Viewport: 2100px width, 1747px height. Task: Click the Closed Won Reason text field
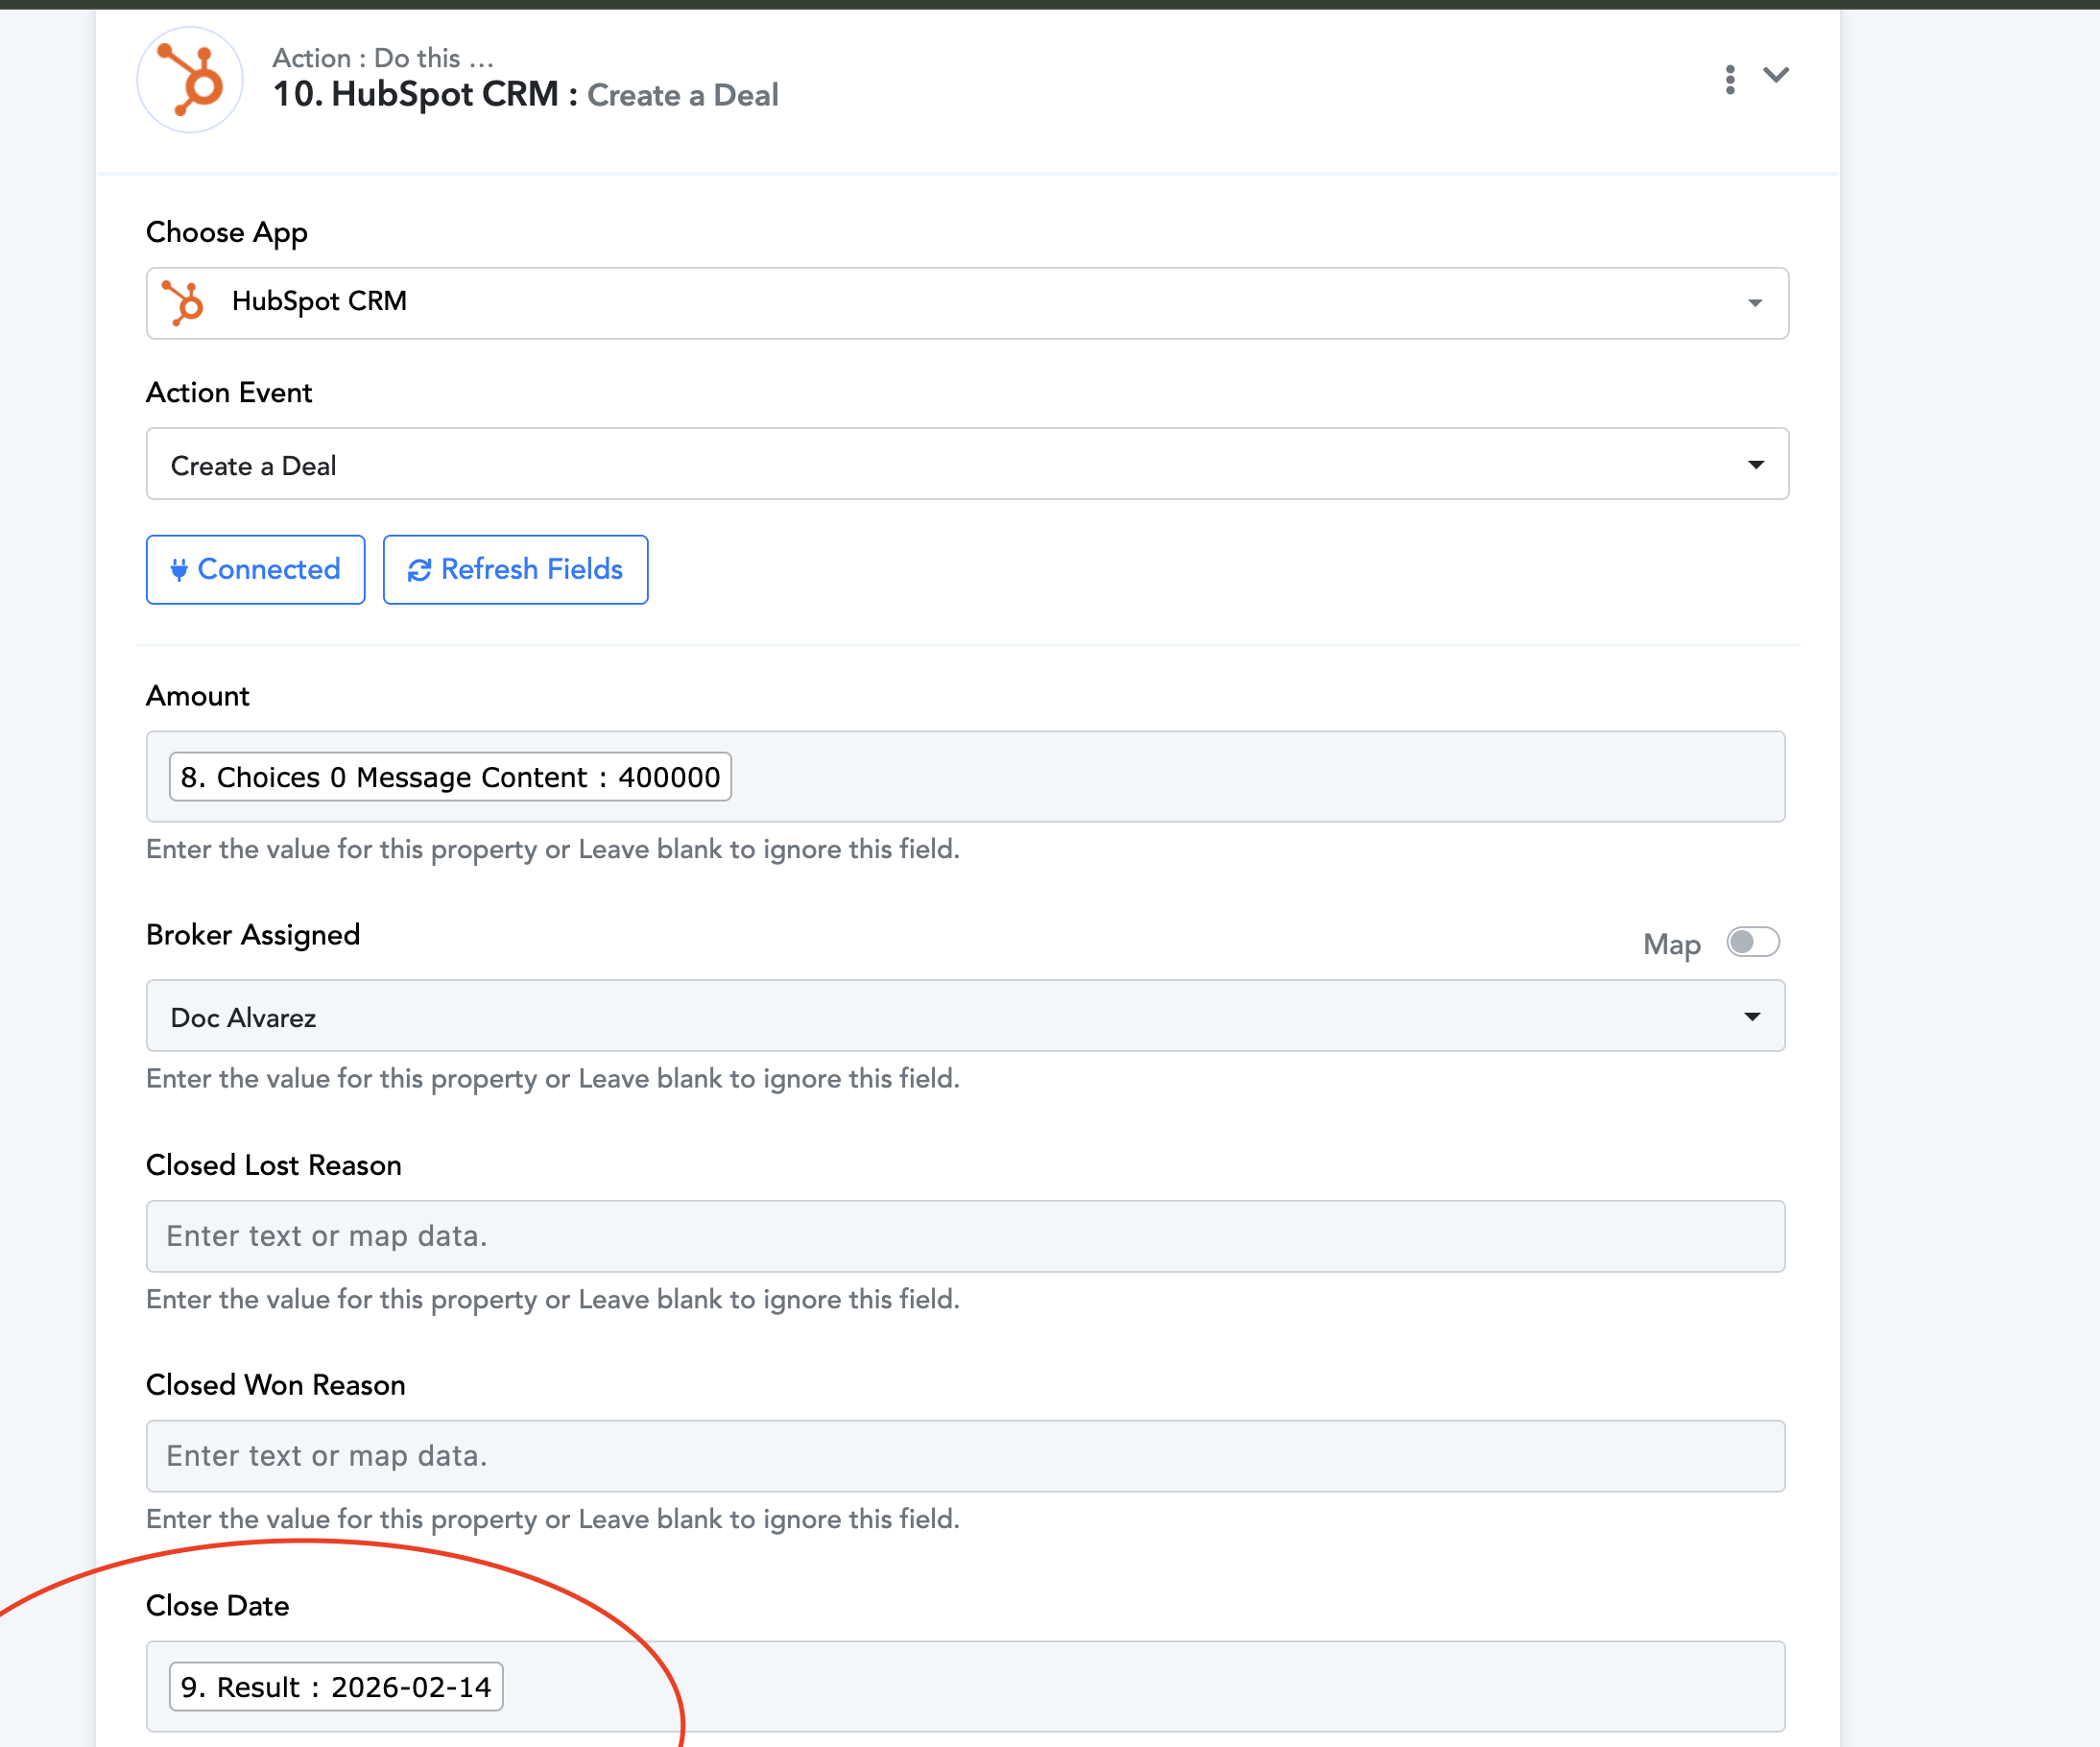965,1456
